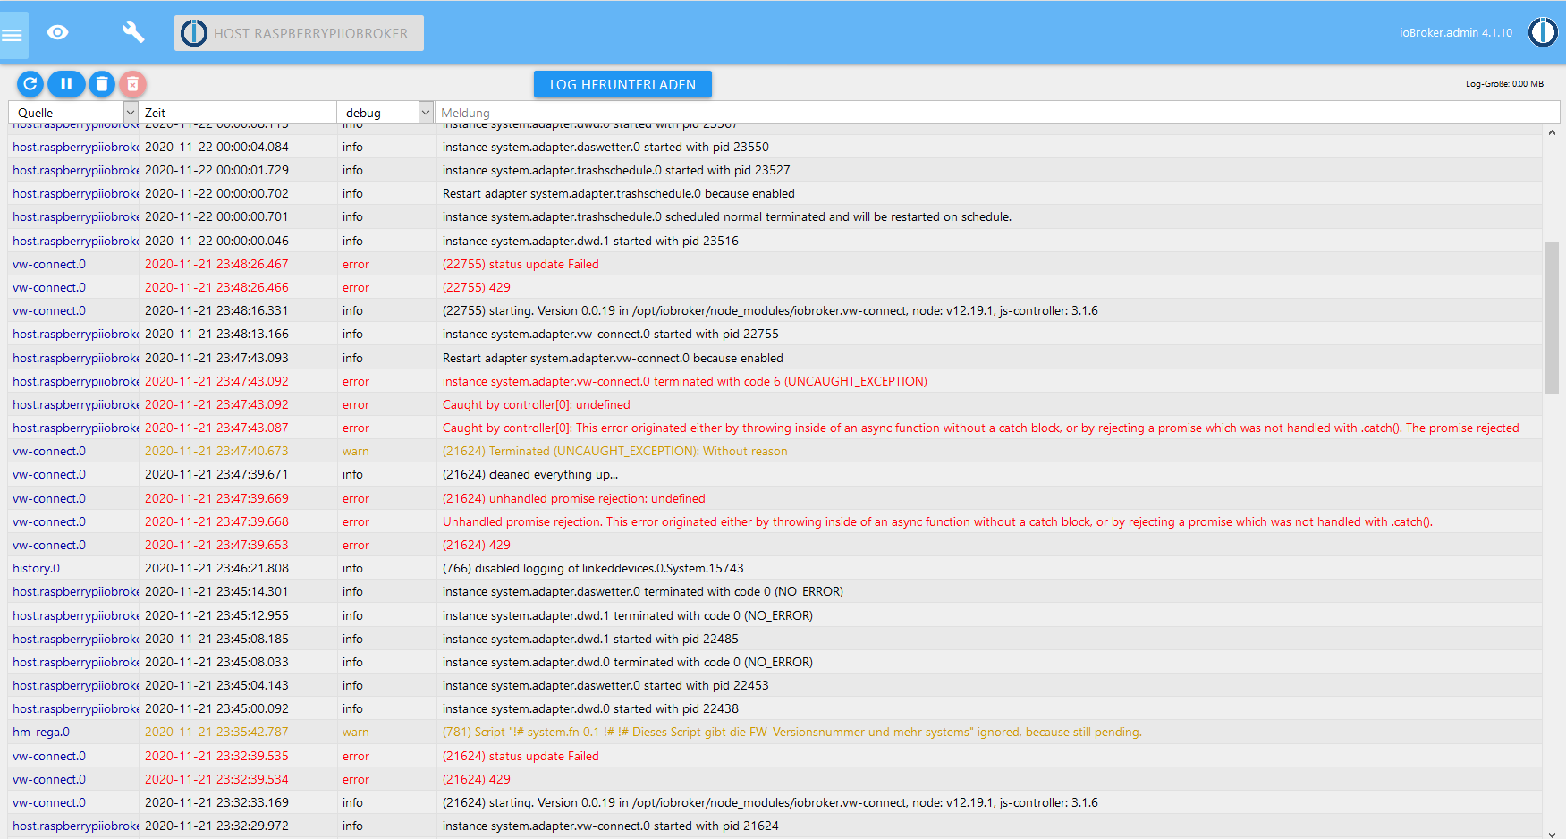The width and height of the screenshot is (1566, 839).
Task: Click the scroll down arrow of log list
Action: [1552, 833]
